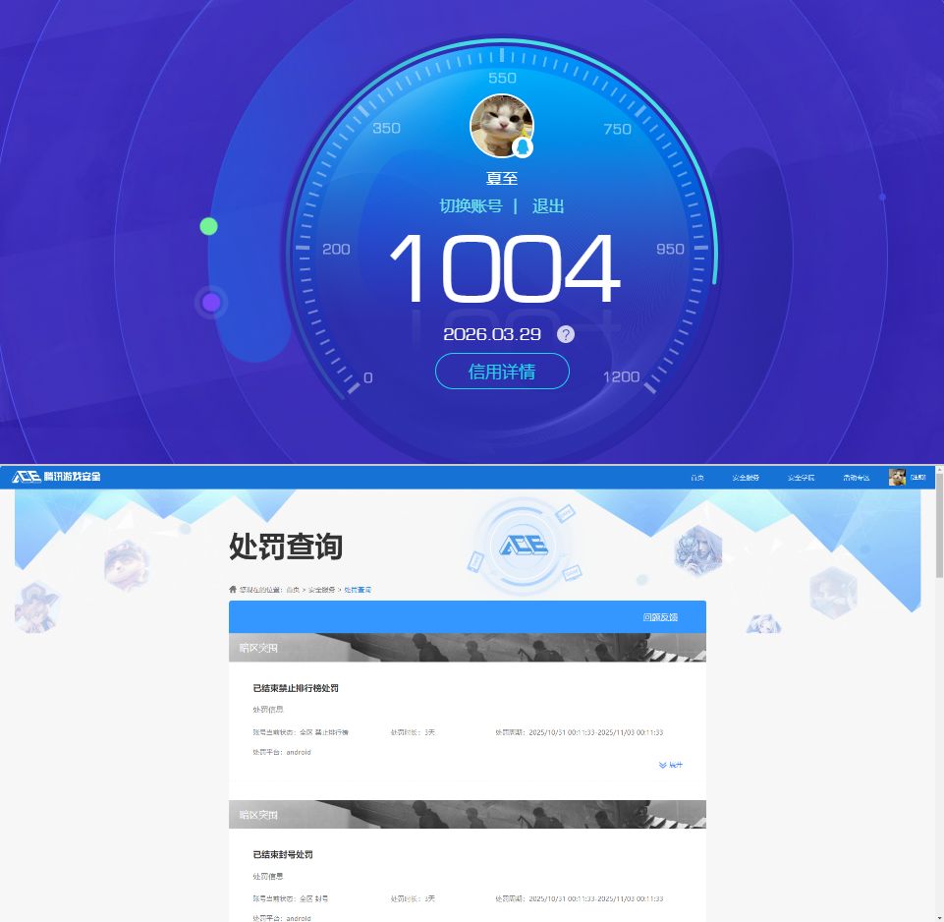
Task: Open the 活动专区 menu item in the navbar
Action: point(855,477)
